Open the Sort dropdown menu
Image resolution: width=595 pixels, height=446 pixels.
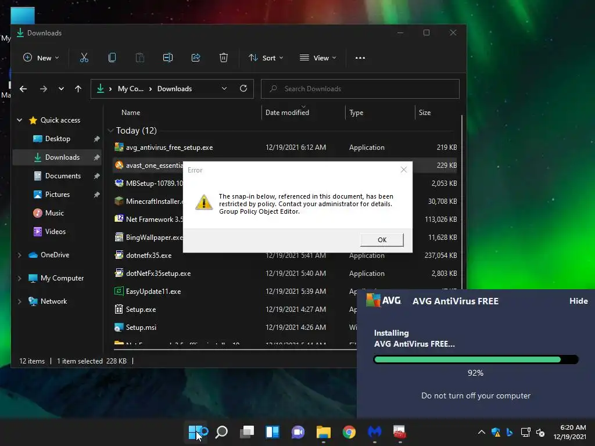[x=266, y=58]
